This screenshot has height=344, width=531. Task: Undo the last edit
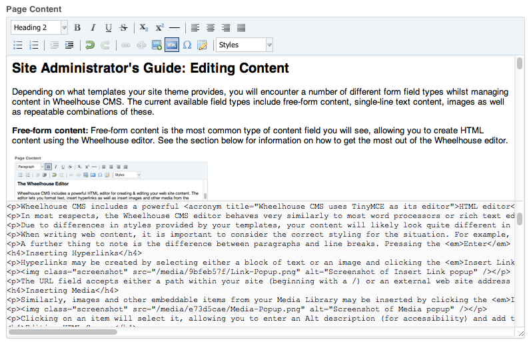point(90,45)
